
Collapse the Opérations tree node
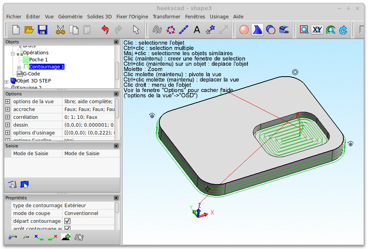pos(13,53)
